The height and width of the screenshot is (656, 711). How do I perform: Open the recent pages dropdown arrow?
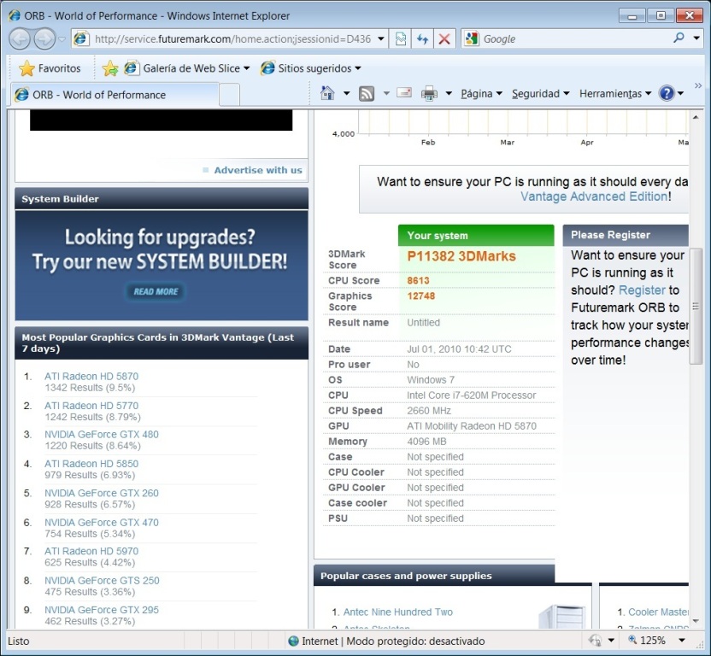tap(62, 39)
